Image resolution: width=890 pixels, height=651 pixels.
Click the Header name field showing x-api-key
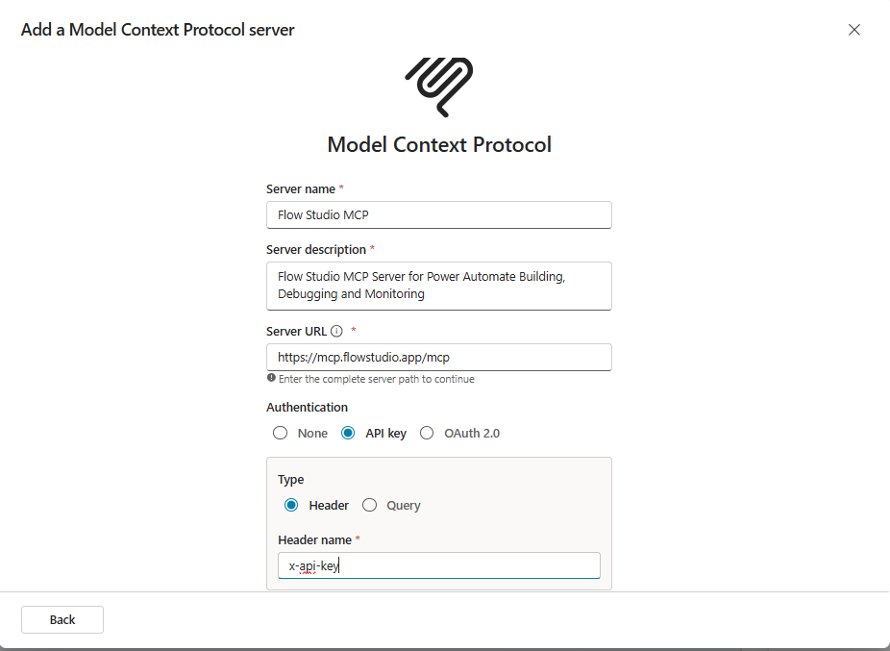pyautogui.click(x=438, y=564)
